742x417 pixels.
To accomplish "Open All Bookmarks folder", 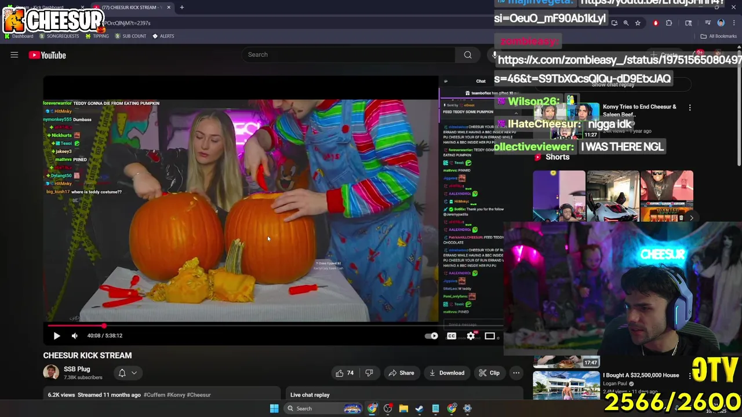I will click(719, 36).
